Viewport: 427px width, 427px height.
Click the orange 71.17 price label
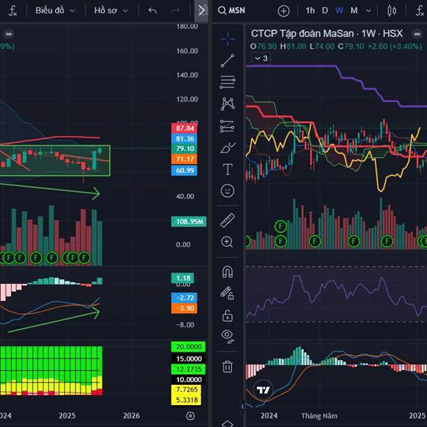[184, 159]
